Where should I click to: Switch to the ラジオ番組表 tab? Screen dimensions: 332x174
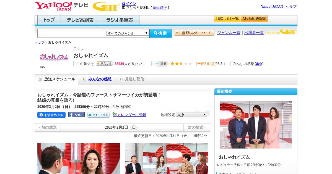(120, 20)
